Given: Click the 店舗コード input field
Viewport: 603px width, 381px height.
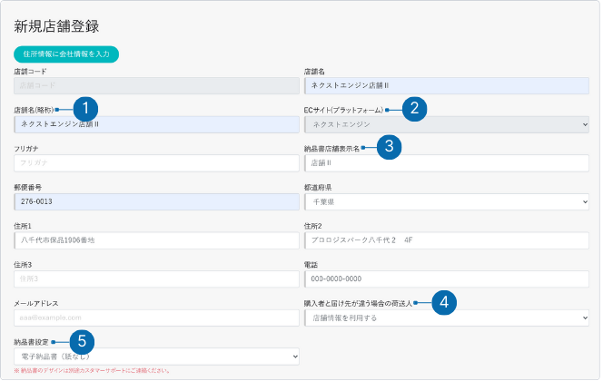Looking at the screenshot, I should click(x=156, y=85).
